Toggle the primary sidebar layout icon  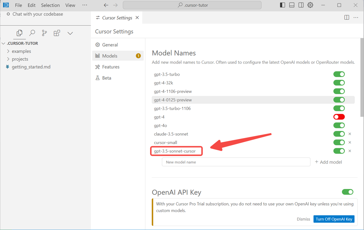coord(282,5)
